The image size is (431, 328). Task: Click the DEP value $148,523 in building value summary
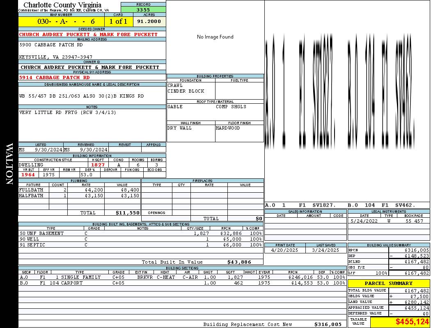pyautogui.click(x=417, y=256)
